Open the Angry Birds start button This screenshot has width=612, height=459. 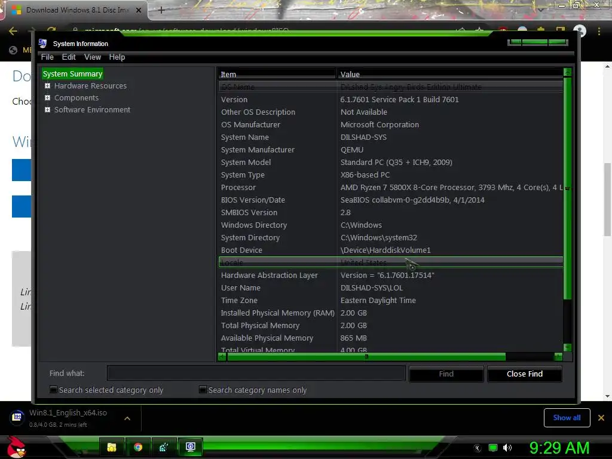coord(16,447)
